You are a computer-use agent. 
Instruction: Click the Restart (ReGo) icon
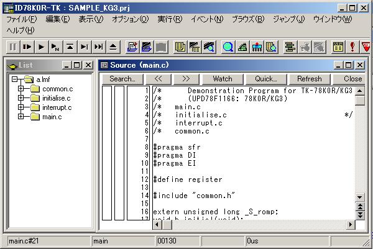coord(27,47)
